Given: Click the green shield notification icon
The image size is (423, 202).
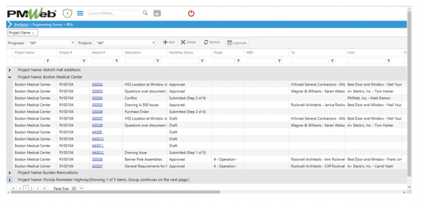Looking at the screenshot, I should click(67, 13).
